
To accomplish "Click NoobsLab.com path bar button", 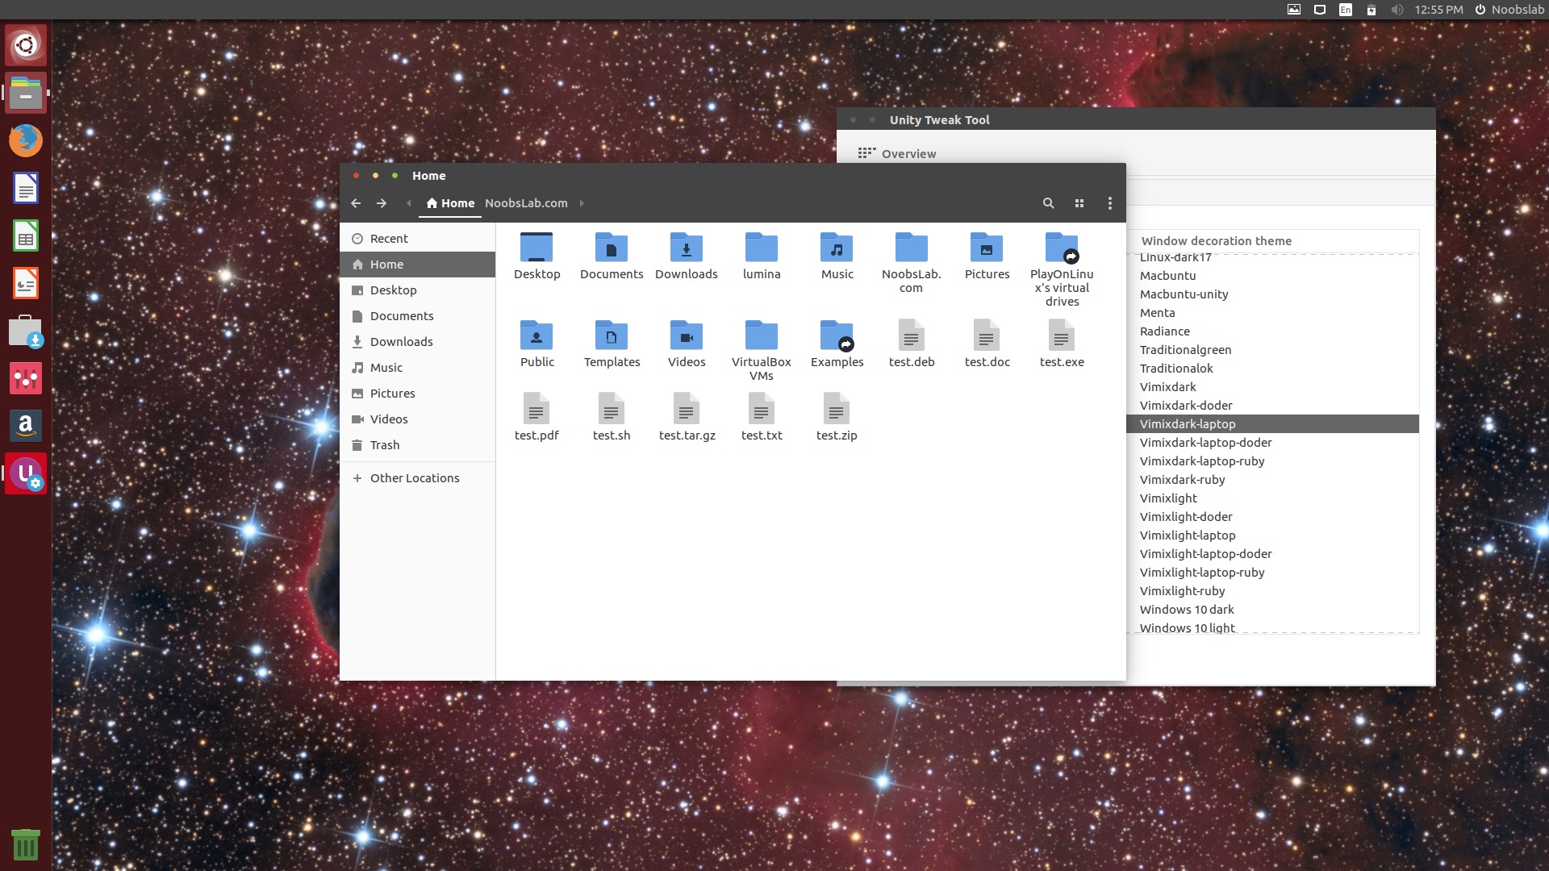I will [526, 203].
